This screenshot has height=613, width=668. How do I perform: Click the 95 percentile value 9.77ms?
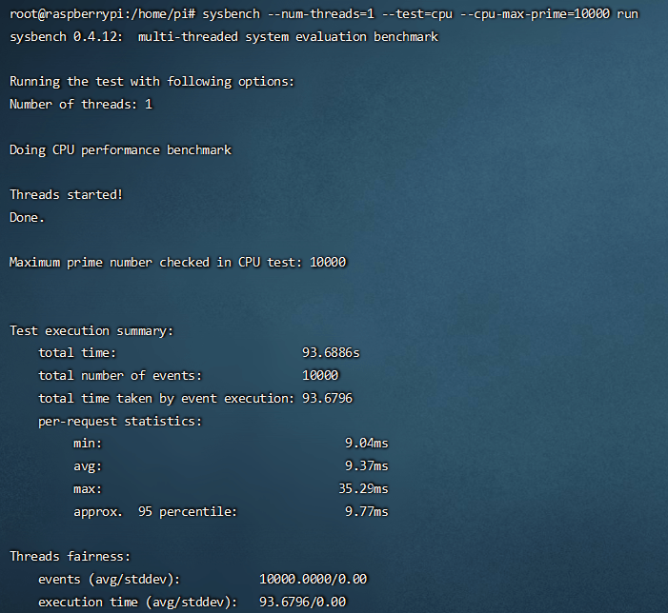[366, 511]
